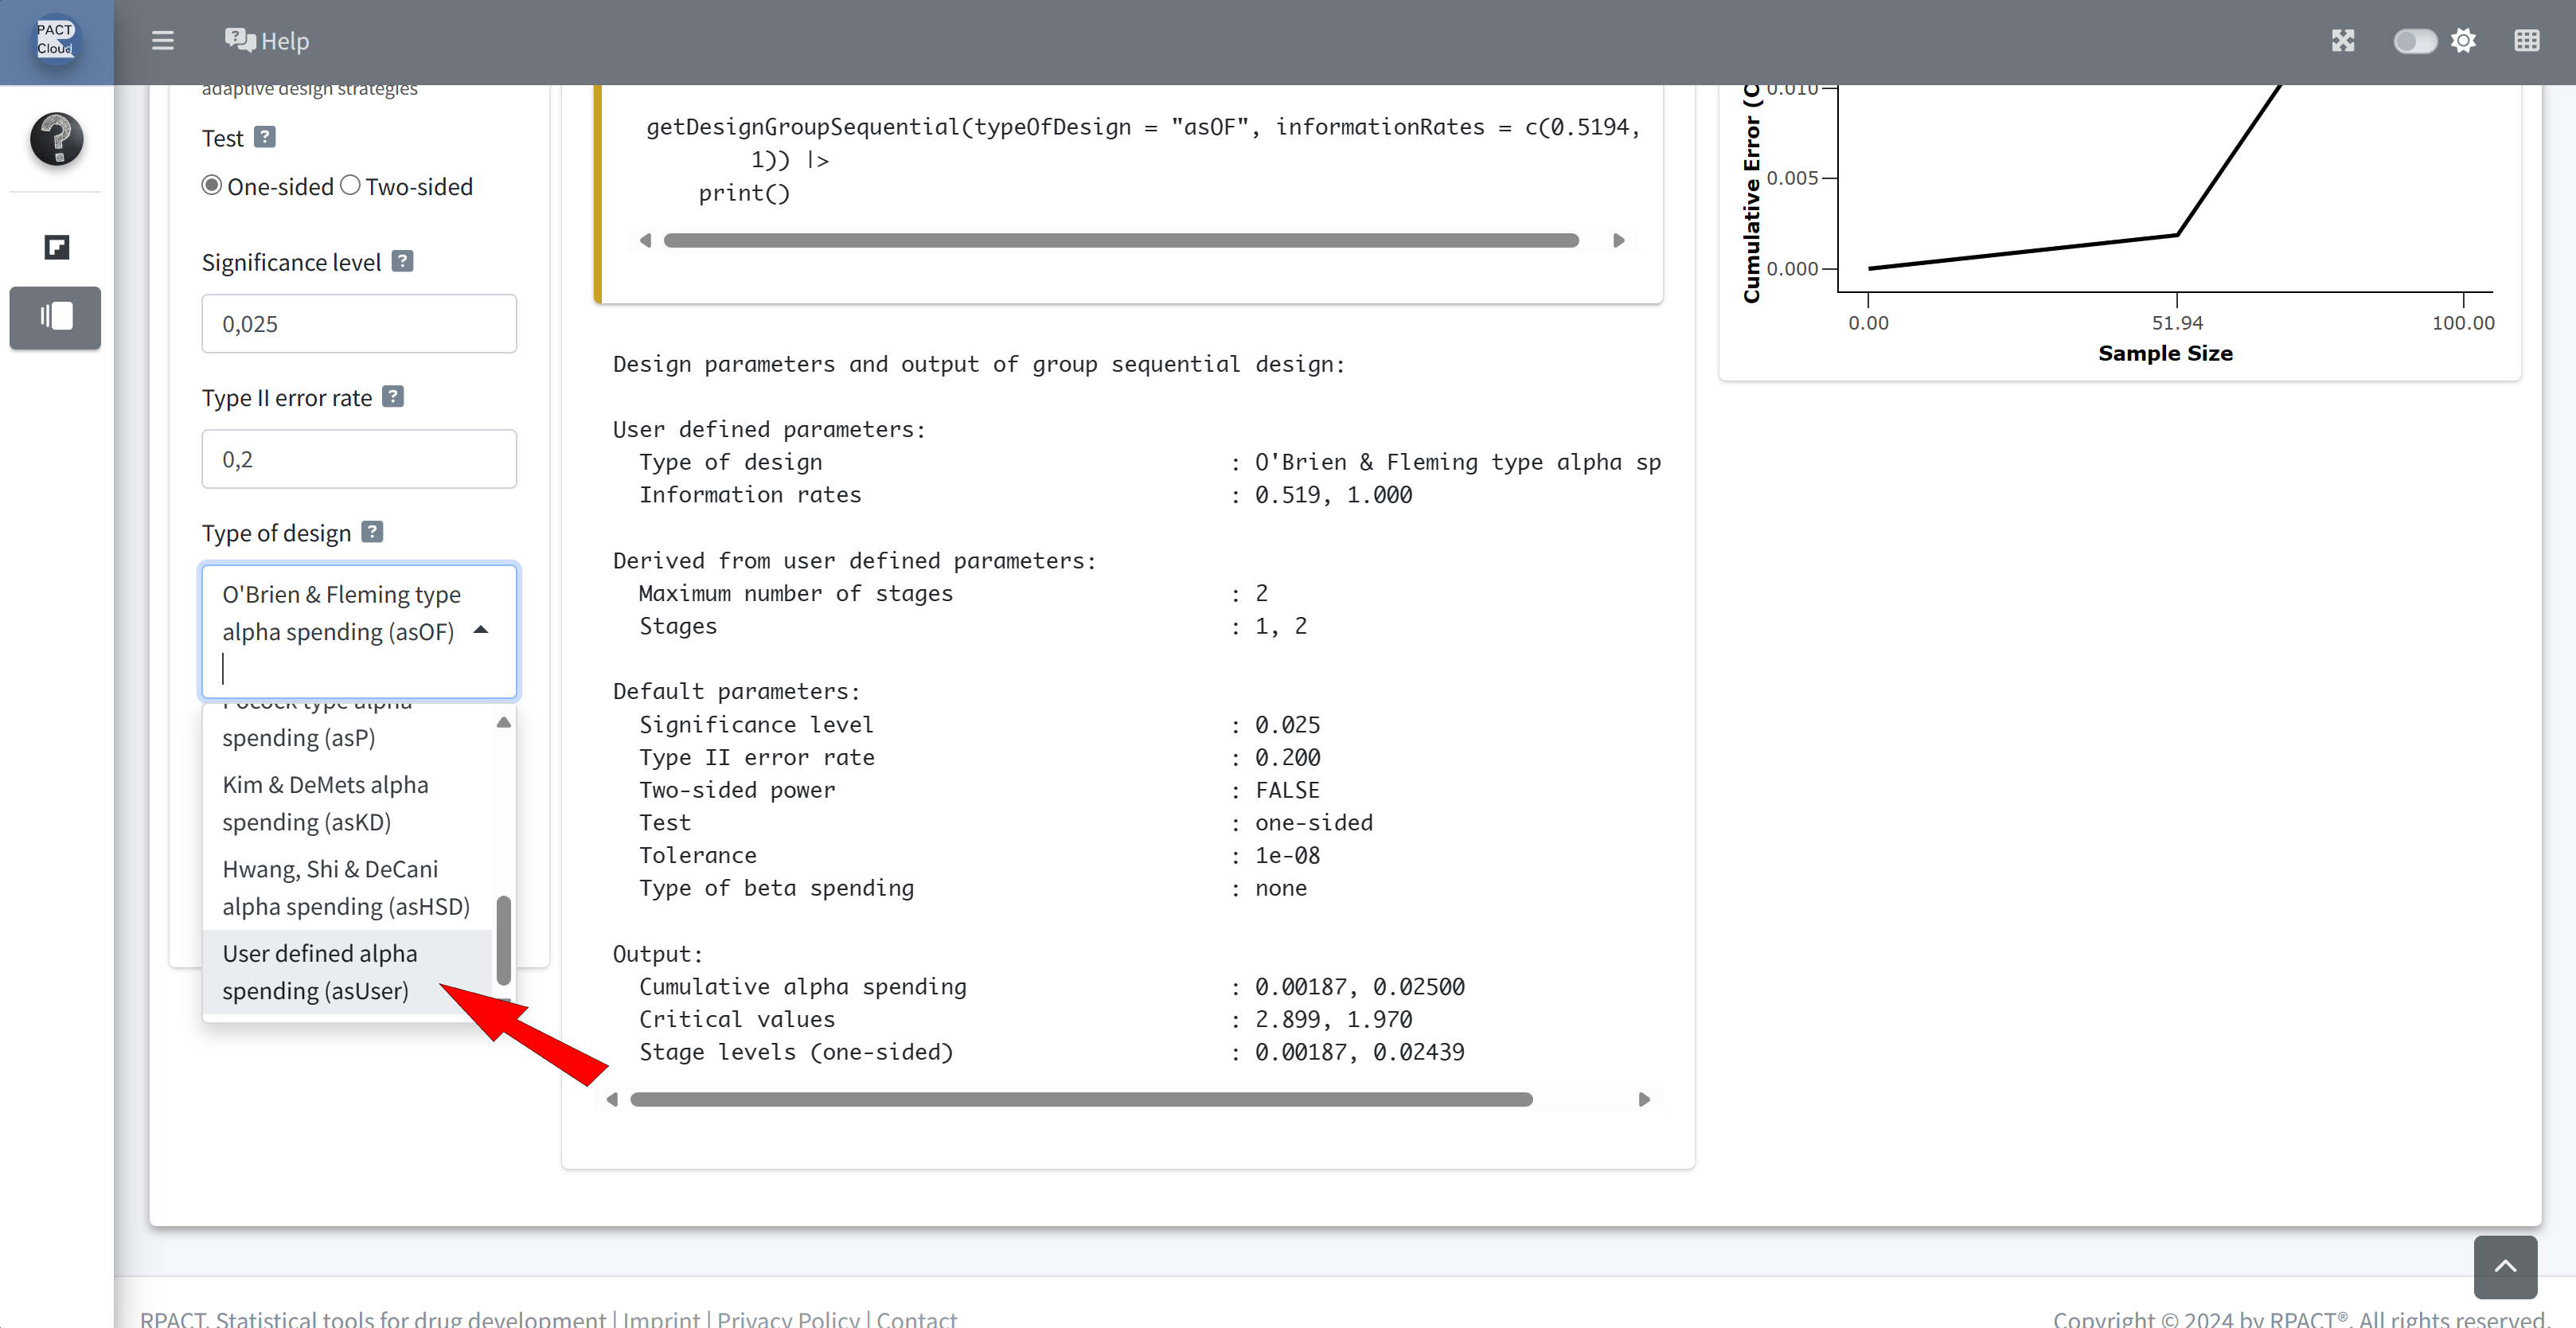The image size is (2576, 1328).
Task: Select the design panel sidebar tab
Action: [56, 317]
